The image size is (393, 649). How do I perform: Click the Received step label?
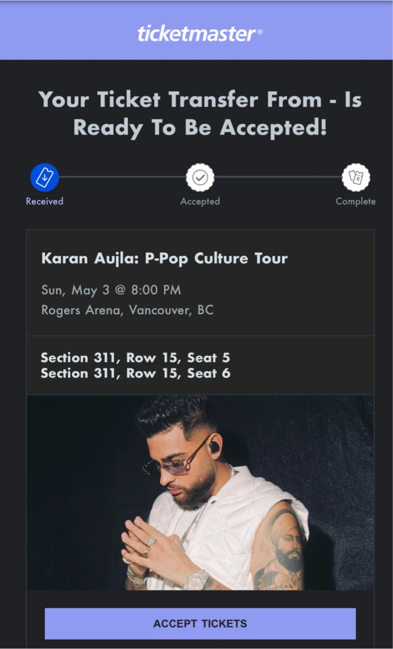(45, 201)
